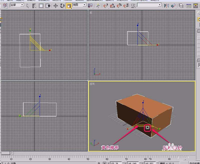
Task: Open the Layer Manager icon
Action: [x=181, y=5]
